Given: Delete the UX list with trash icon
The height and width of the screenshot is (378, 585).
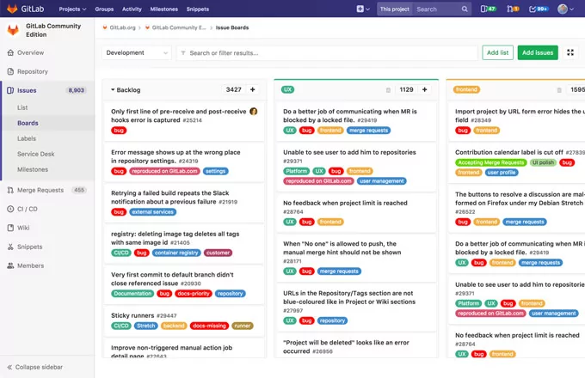Looking at the screenshot, I should click(388, 89).
